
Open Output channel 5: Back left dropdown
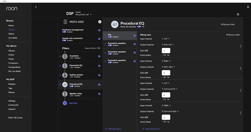(x=168, y=45)
